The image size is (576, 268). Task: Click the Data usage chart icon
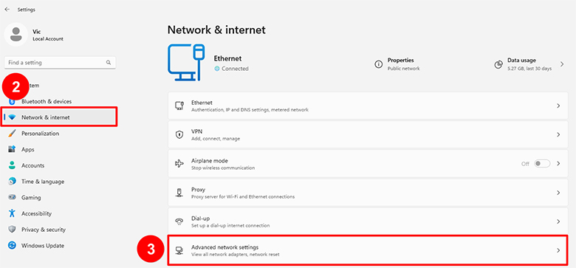[x=498, y=64]
